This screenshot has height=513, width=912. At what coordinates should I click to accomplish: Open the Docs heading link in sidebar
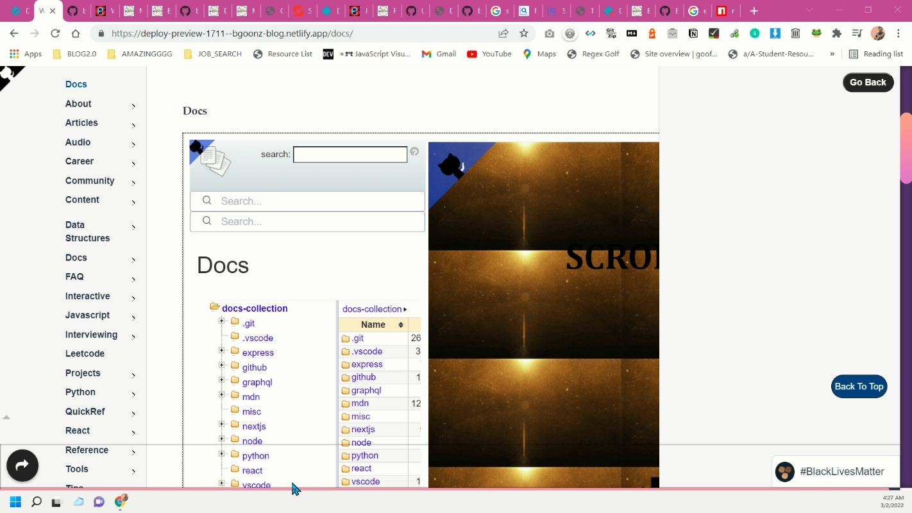click(76, 84)
